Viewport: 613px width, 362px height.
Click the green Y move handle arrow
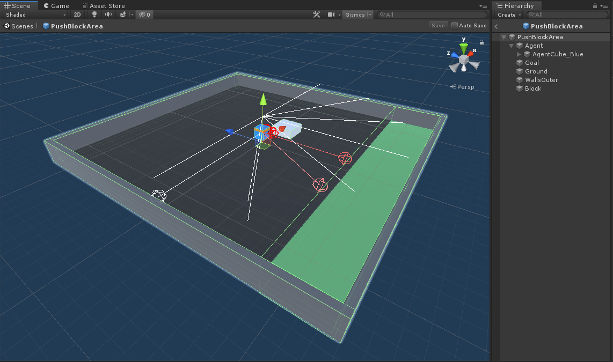[263, 100]
